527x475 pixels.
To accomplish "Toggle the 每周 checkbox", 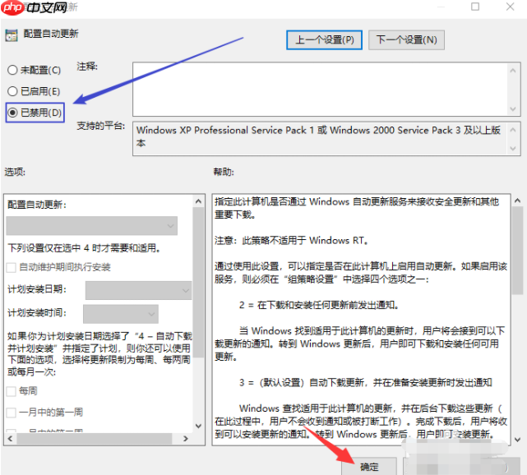I will [x=11, y=391].
